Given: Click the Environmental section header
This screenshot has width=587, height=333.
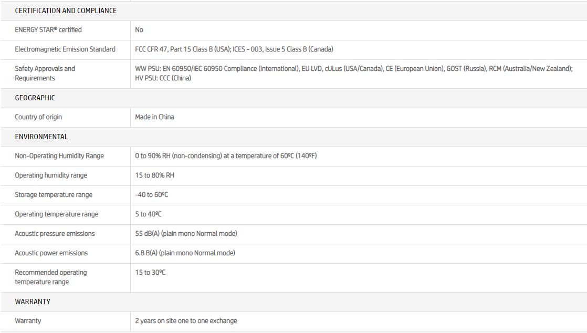Looking at the screenshot, I should tap(41, 137).
